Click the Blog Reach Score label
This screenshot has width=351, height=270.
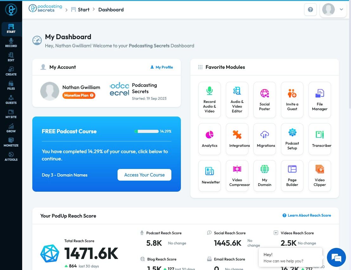click(162, 259)
